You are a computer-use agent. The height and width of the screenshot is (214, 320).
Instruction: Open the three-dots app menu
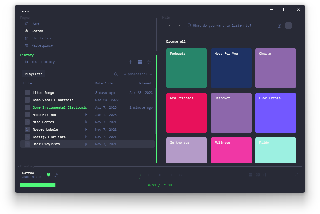[25, 12]
